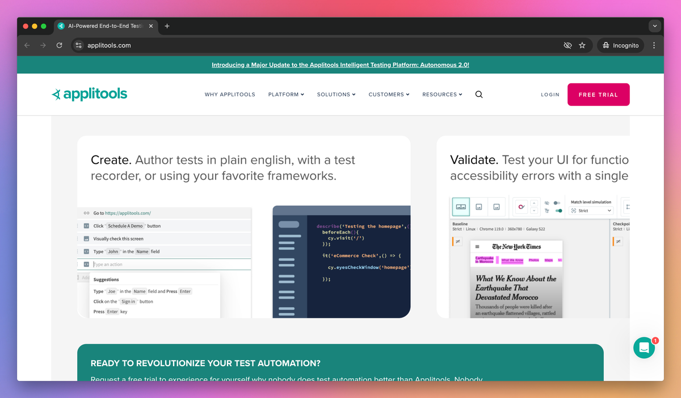
Task: Choose suggestion Click on the Sign in button
Action: pyautogui.click(x=123, y=302)
